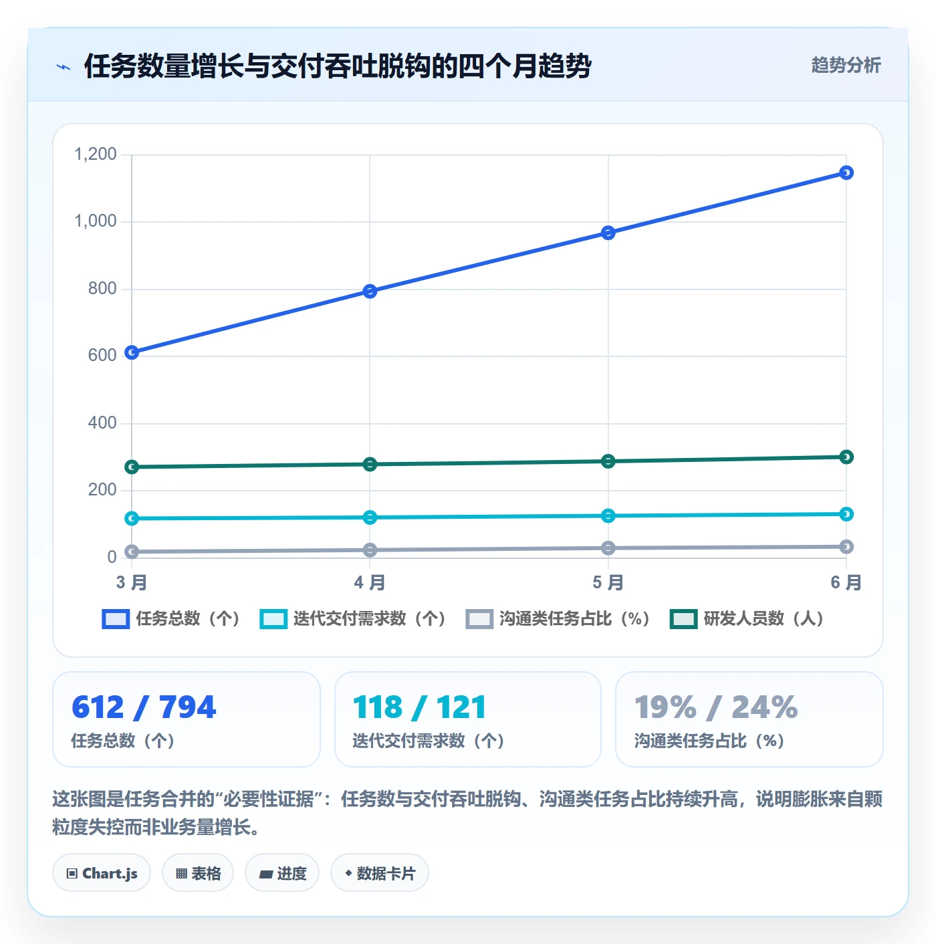
Task: Click the gray 沟通类任务占比 point at 5 月
Action: pos(608,548)
